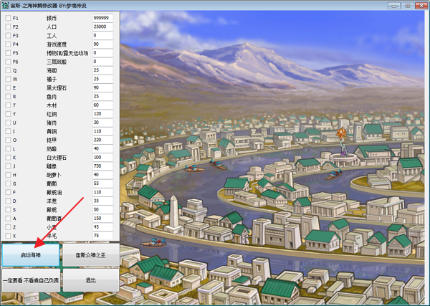
Task: Tick the T 木材 checkbox
Action: 8,105
